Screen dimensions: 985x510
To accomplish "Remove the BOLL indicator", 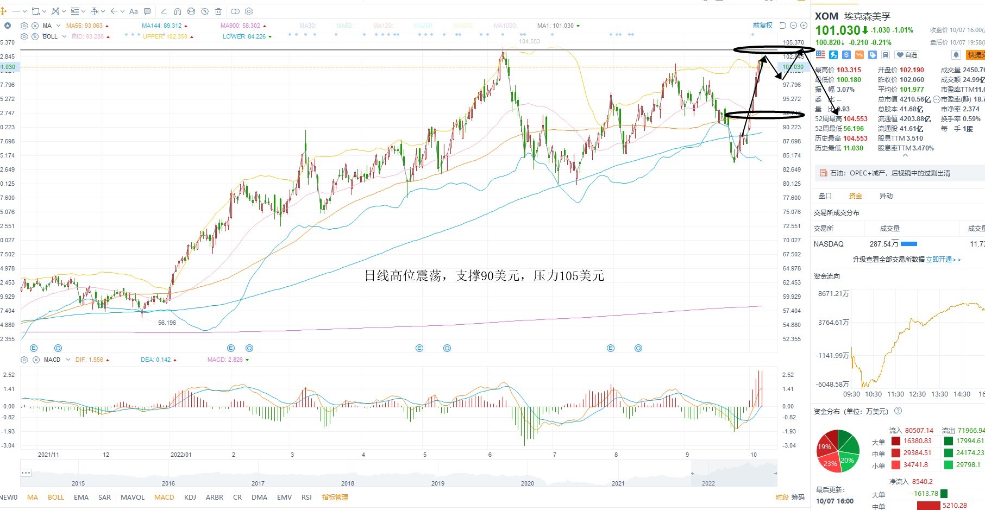I will 35,36.
